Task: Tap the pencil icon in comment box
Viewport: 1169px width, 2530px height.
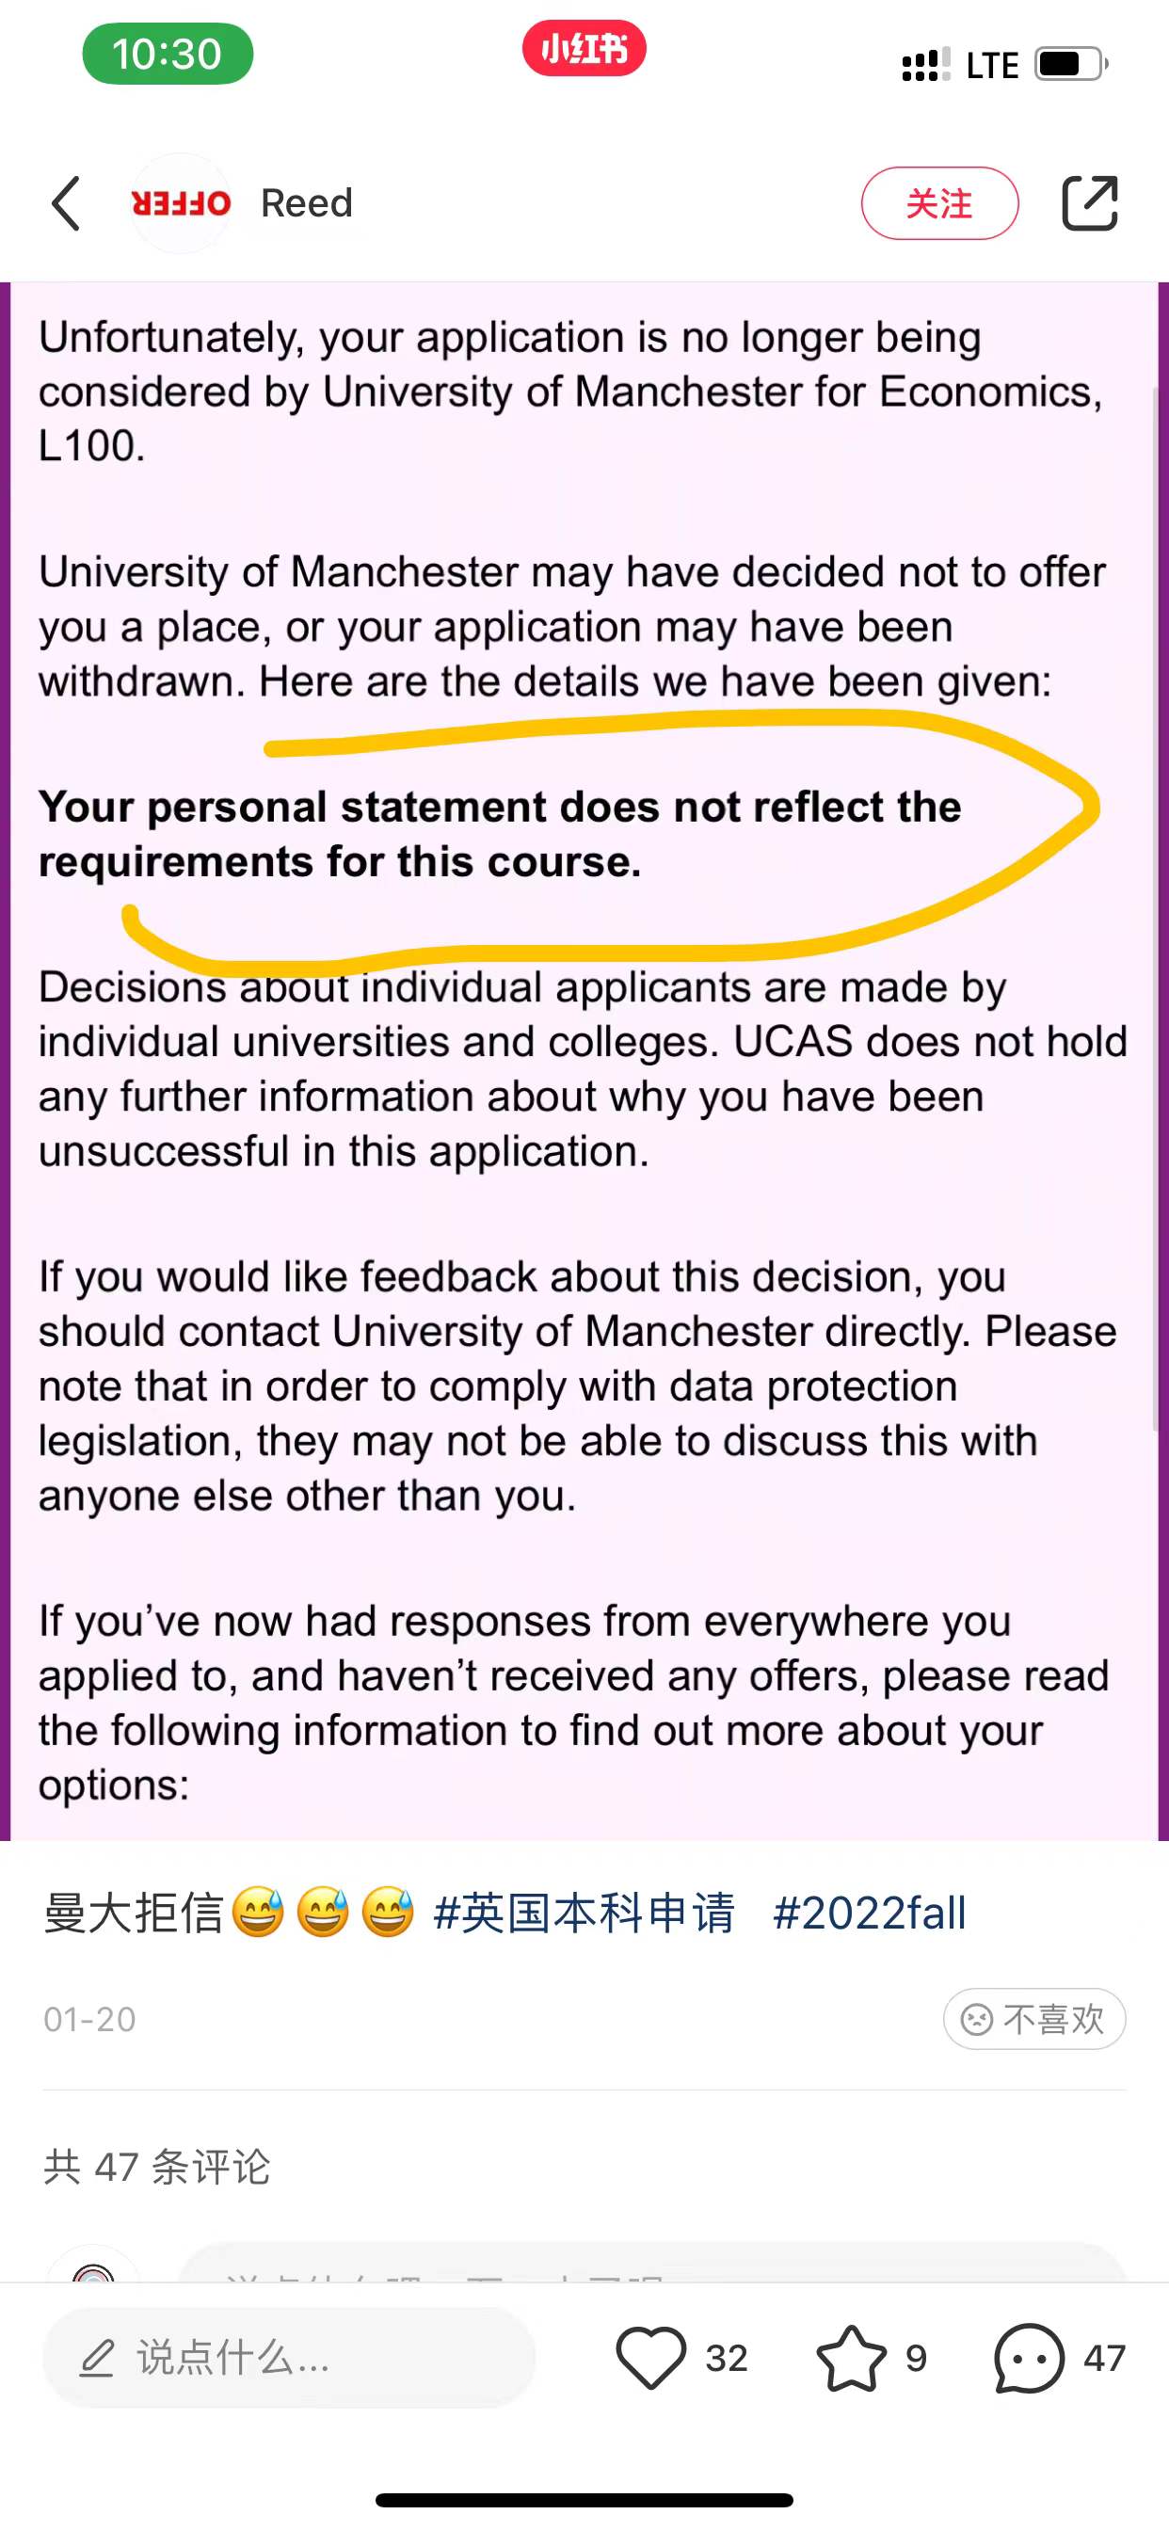Action: [96, 2357]
